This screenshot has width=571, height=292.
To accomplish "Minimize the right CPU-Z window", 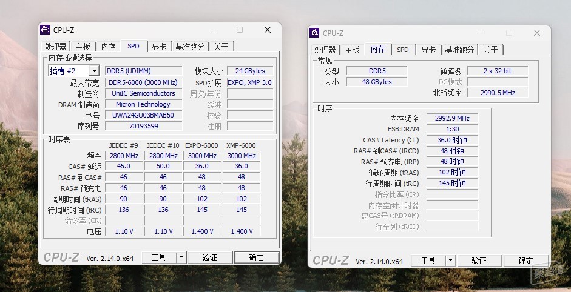I will tap(482, 33).
